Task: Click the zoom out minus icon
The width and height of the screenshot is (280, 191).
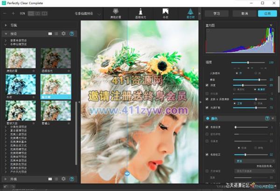Action: [x=5, y=13]
